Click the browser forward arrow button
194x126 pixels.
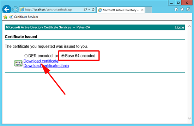15,9
